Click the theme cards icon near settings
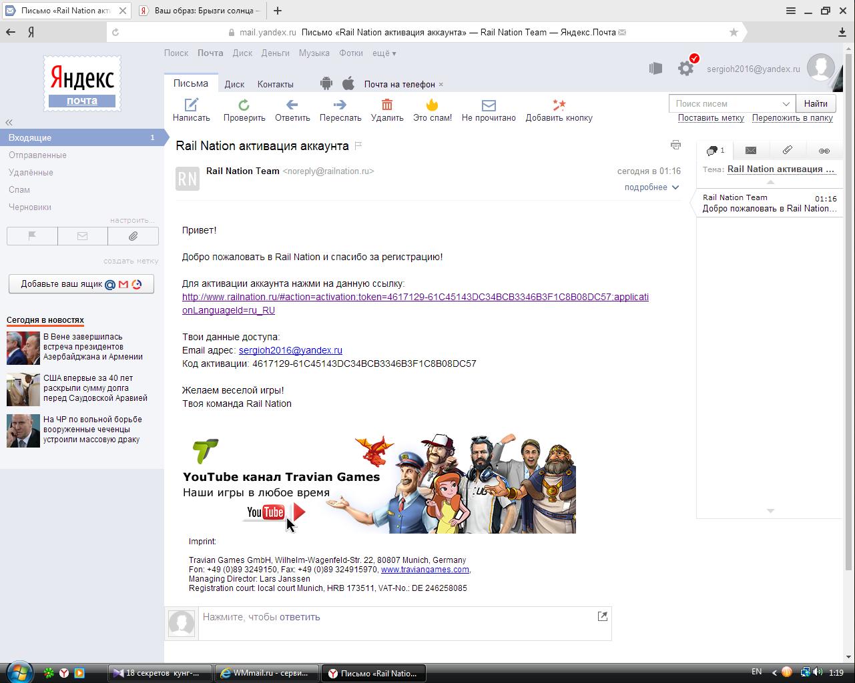Image resolution: width=855 pixels, height=683 pixels. coord(655,68)
